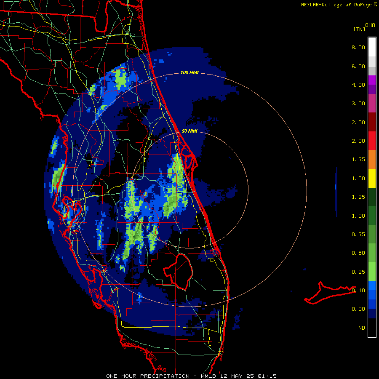Select the 3.00 legend value
This screenshot has width=379, height=379.
[358, 104]
